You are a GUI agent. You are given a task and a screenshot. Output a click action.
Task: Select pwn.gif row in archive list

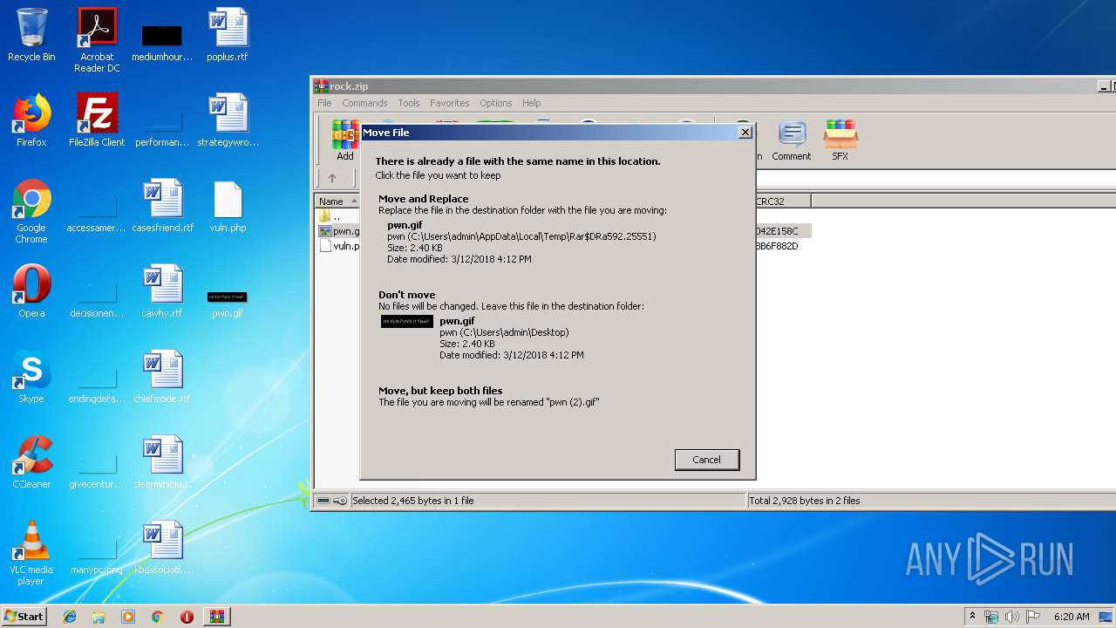(x=338, y=231)
